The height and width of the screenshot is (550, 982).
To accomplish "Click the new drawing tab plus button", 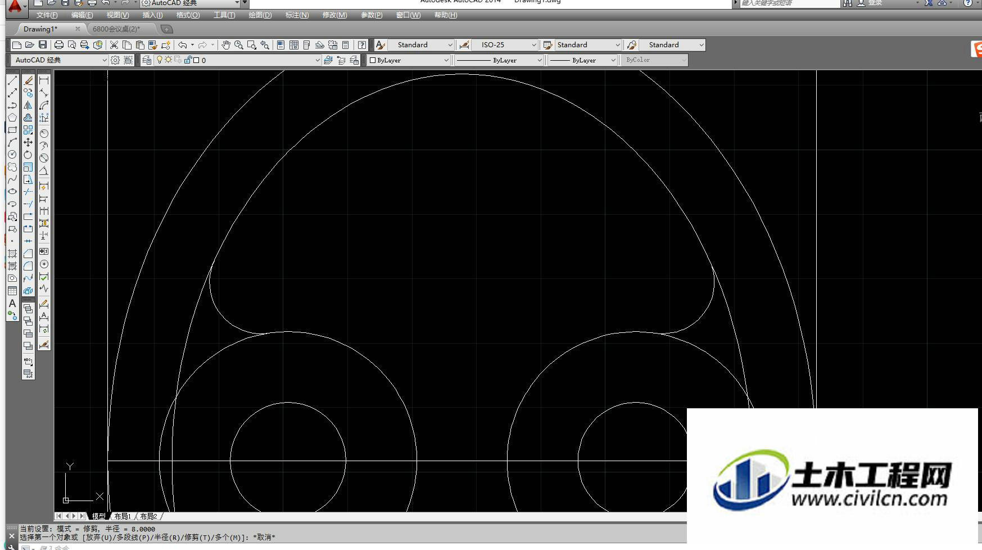I will pos(166,29).
